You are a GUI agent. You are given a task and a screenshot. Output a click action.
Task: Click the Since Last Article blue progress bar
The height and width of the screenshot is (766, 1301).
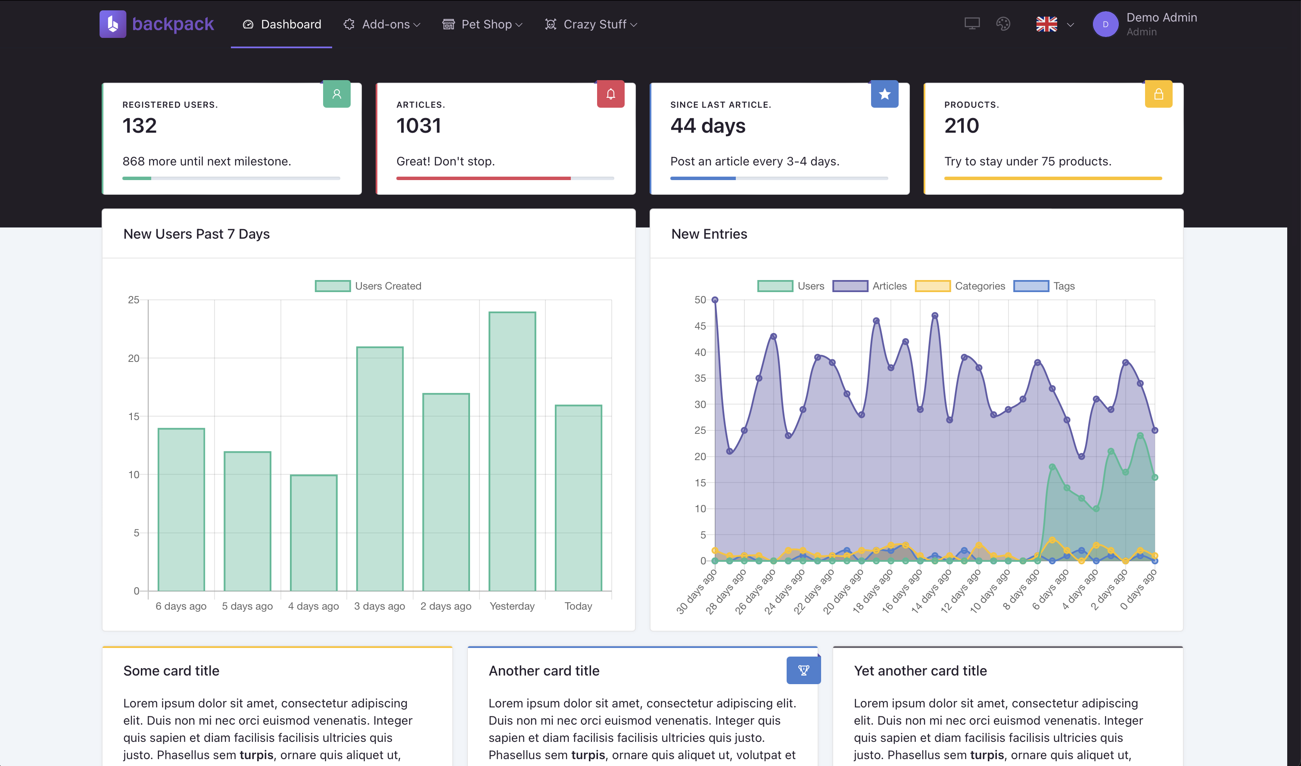click(x=779, y=178)
